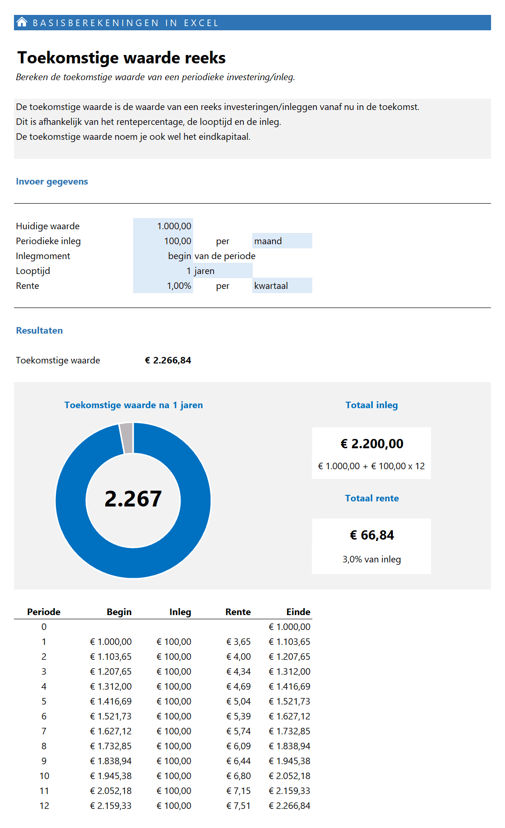Viewport: 505px width, 828px height.
Task: Click the Totaal rente € 66,84 box
Action: [371, 546]
